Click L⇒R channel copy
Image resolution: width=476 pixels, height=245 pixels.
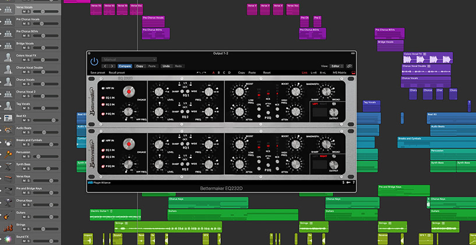pyautogui.click(x=313, y=73)
